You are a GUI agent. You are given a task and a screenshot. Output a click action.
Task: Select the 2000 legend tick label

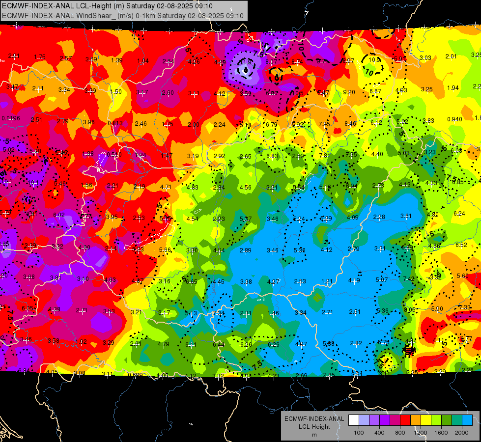coord(461,433)
